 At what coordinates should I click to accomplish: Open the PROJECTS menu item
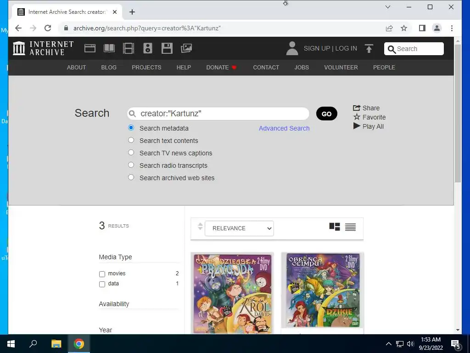point(146,68)
